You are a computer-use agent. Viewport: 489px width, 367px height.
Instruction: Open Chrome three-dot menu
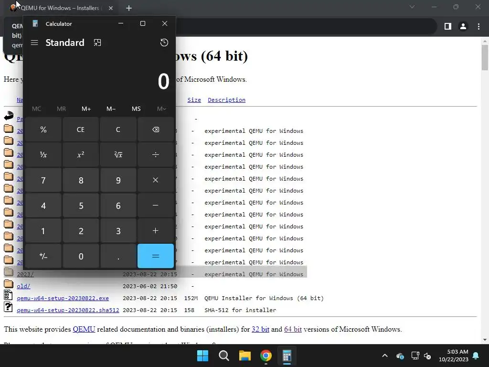pos(478,27)
